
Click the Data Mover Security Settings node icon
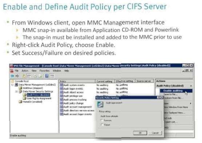[20, 91]
